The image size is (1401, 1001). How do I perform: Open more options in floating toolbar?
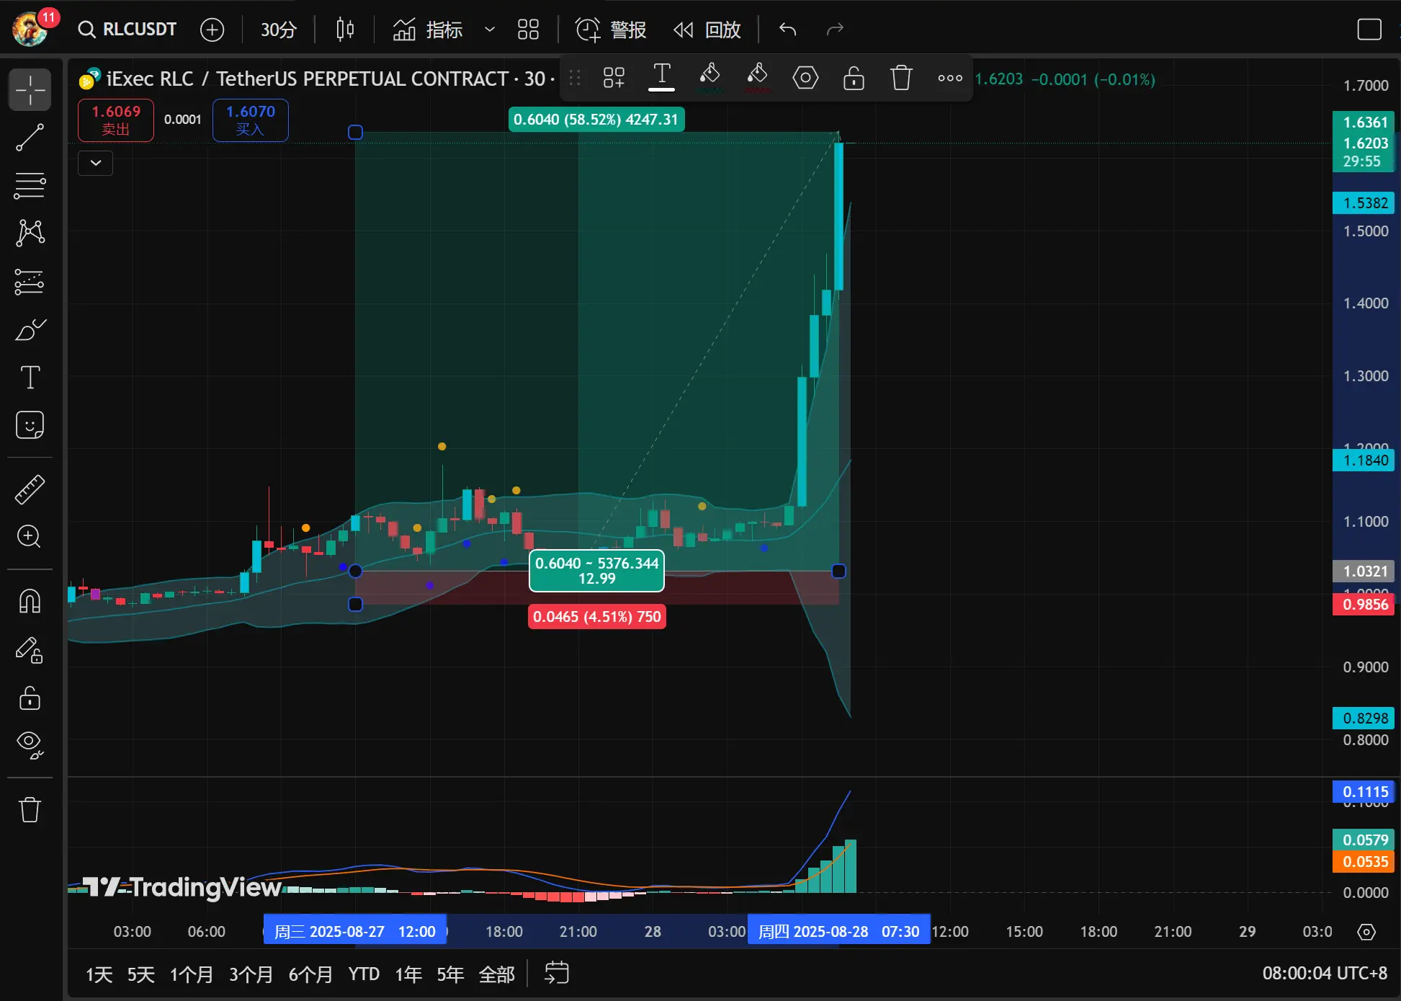(x=950, y=78)
